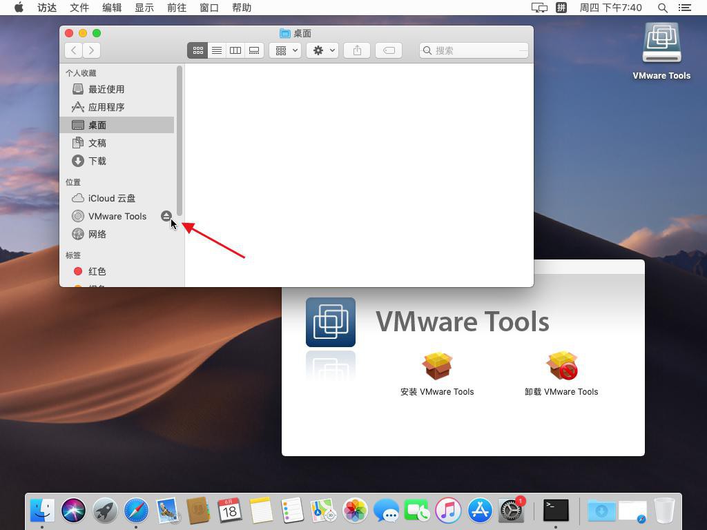Open Notification Center in menu bar
The image size is (707, 530).
point(684,8)
